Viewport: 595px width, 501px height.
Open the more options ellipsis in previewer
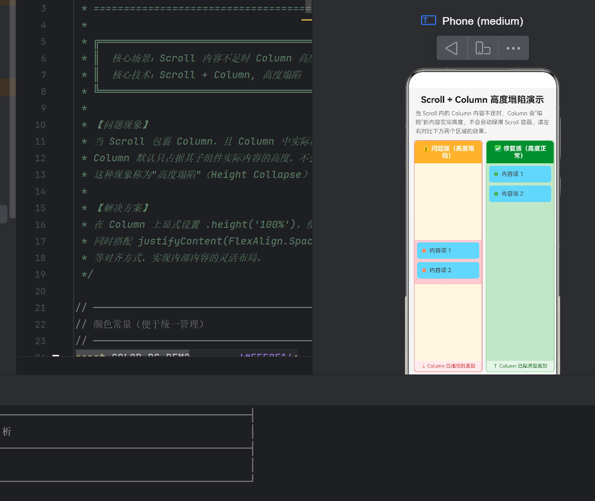coord(513,48)
